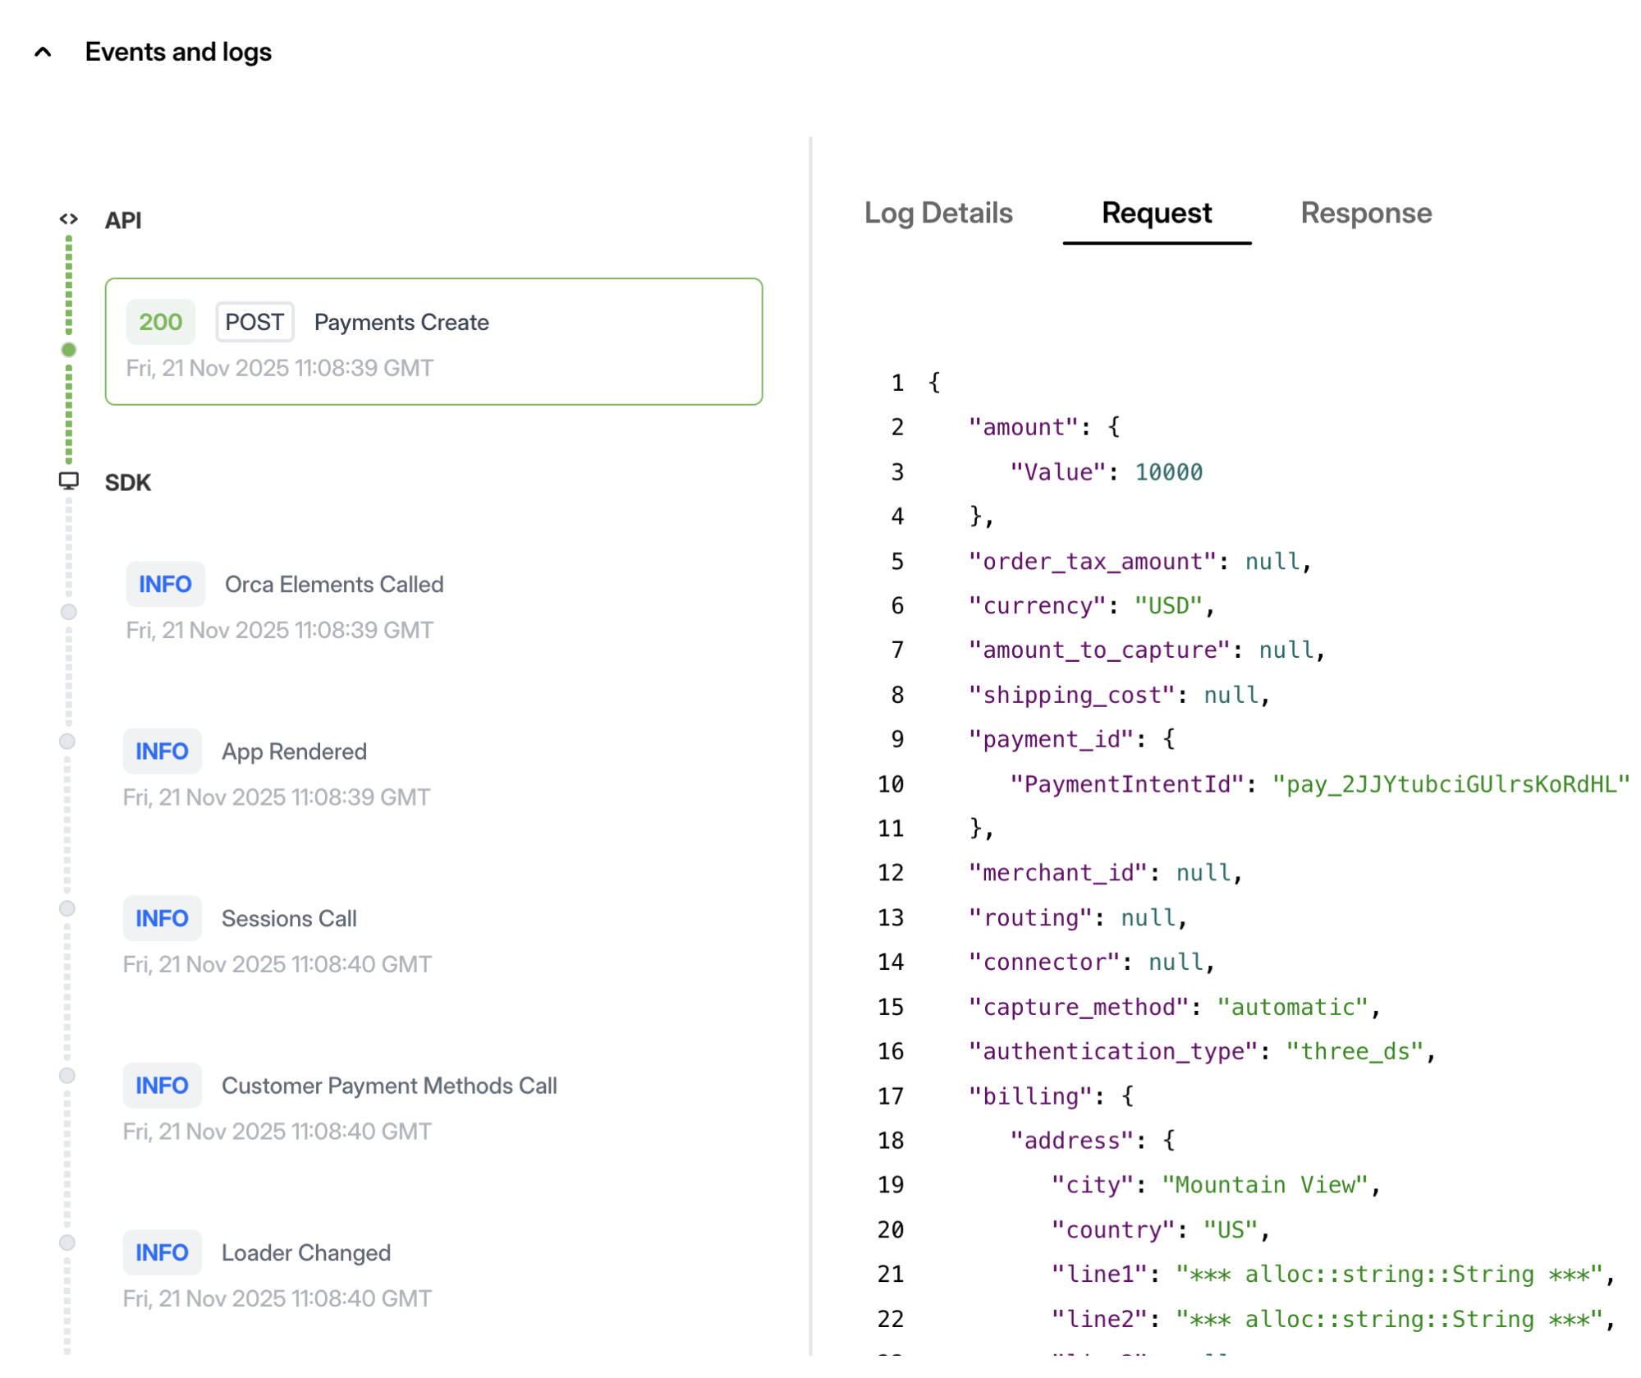1641x1378 pixels.
Task: Collapse the Events and logs section
Action: (x=43, y=53)
